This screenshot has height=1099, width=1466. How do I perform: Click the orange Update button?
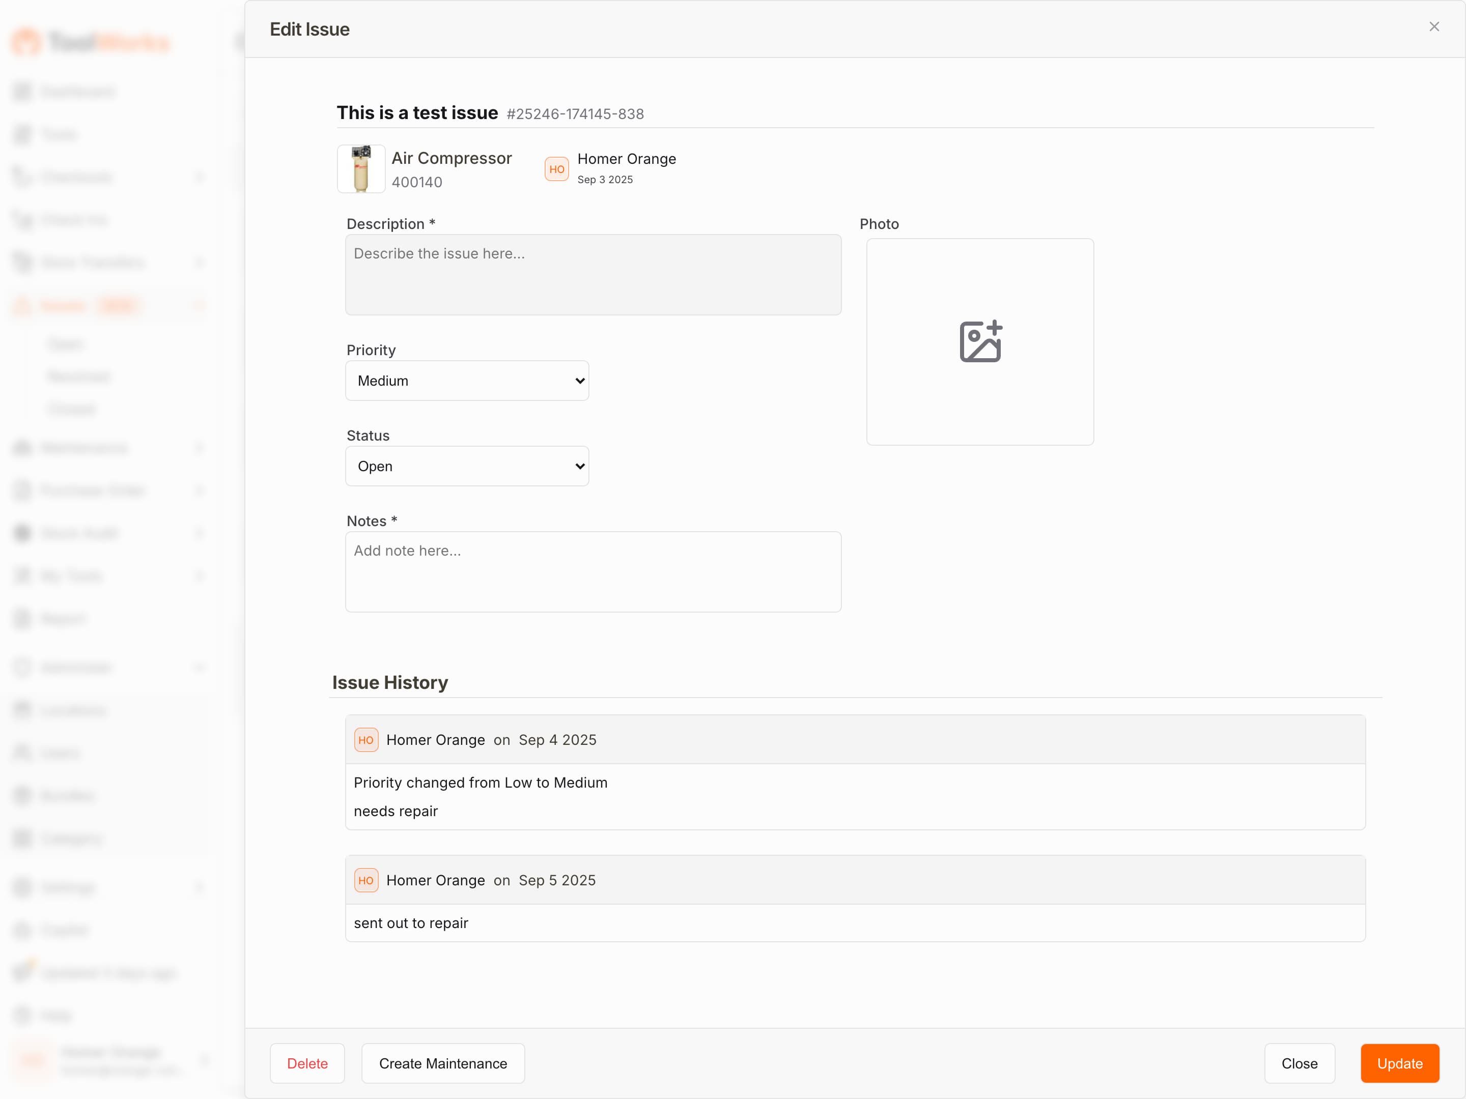[1400, 1063]
